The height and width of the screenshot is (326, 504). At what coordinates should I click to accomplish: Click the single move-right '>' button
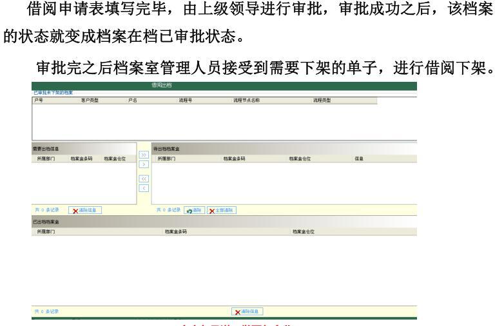pyautogui.click(x=144, y=164)
